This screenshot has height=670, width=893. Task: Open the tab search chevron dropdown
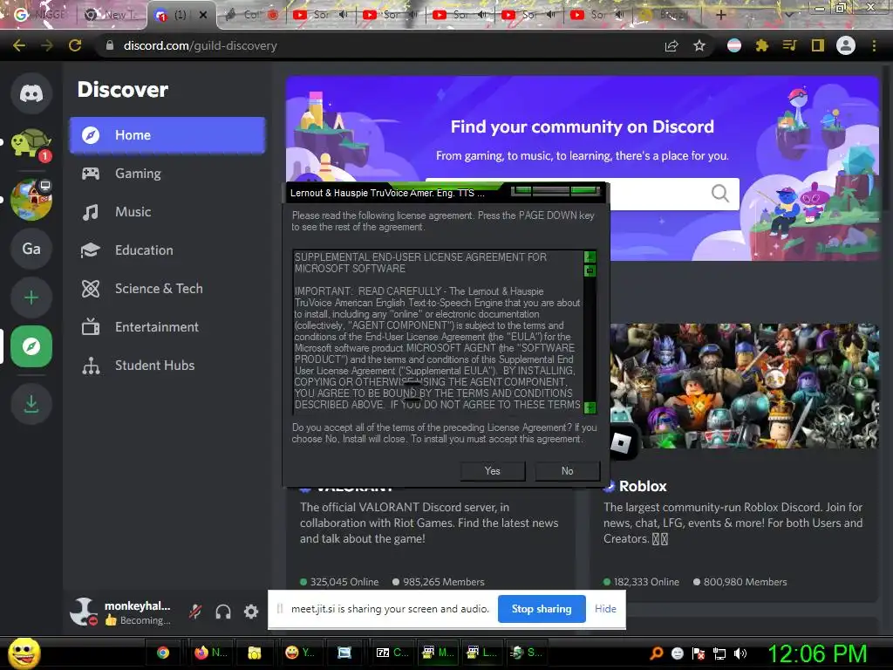pos(789,15)
